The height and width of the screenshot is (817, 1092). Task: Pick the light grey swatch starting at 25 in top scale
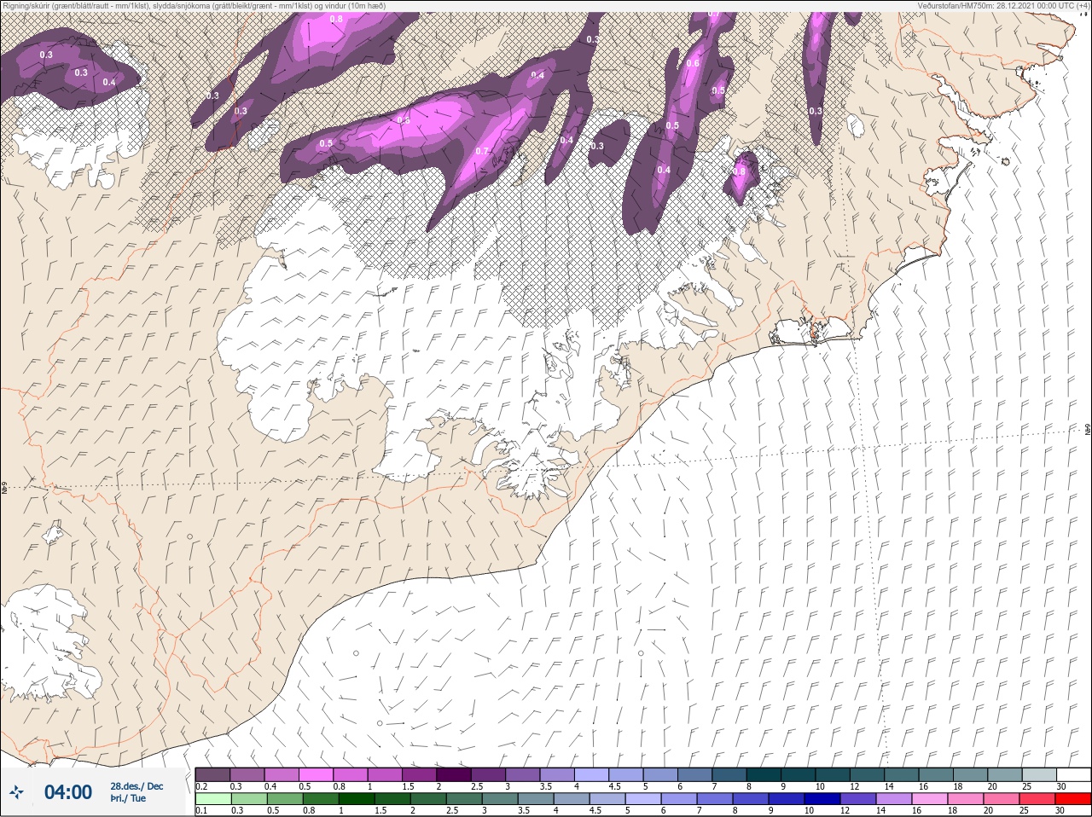pyautogui.click(x=1038, y=774)
